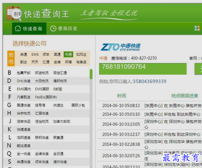Click the 快递查询王 package logo icon
The height and width of the screenshot is (168, 202).
pos(14,13)
